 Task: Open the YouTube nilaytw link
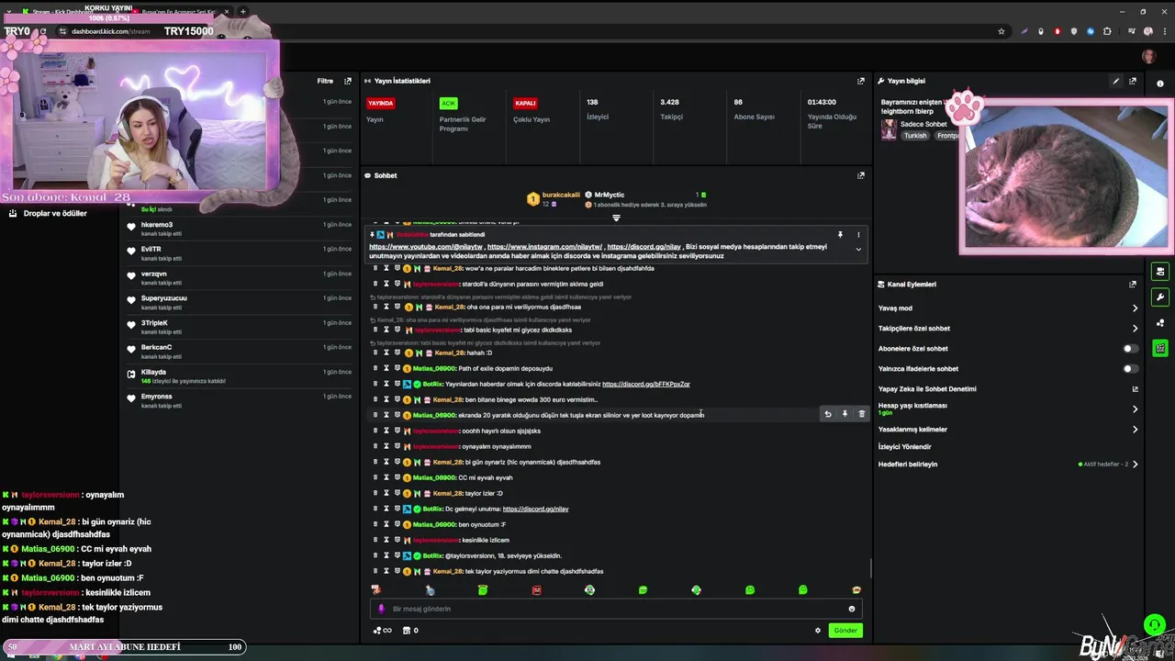pos(425,247)
